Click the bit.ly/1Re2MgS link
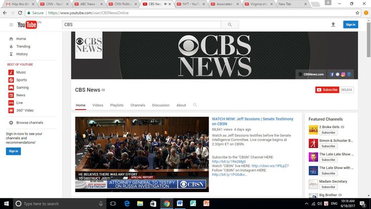 tap(229, 161)
